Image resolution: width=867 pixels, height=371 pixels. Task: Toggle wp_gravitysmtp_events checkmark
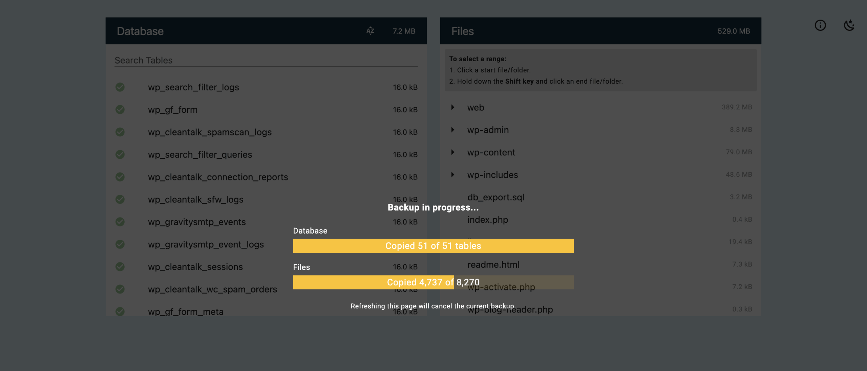120,222
